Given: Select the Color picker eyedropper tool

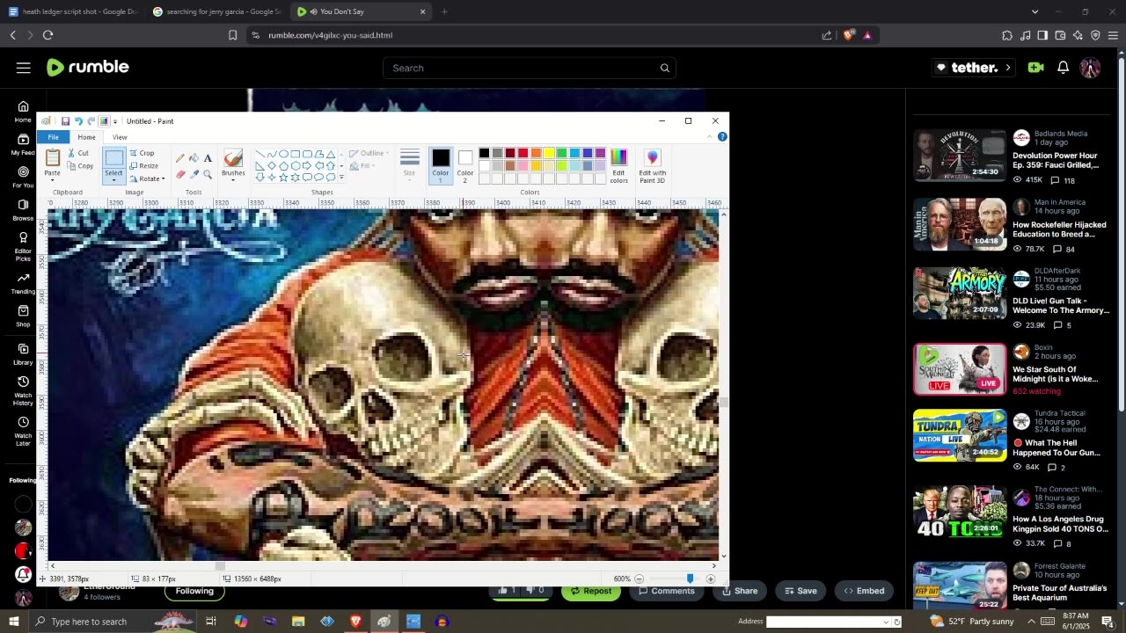Looking at the screenshot, I should (194, 174).
